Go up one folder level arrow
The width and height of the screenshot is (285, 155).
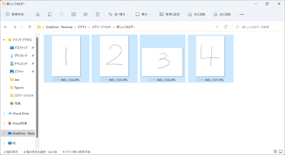(x=30, y=27)
